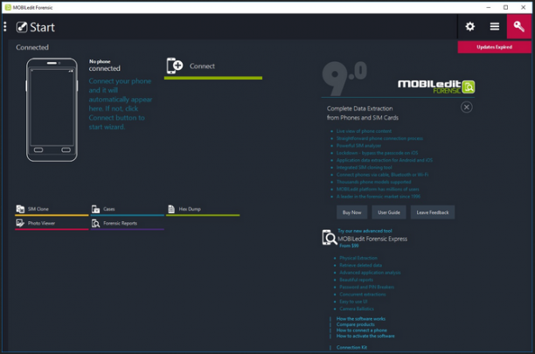Open 'How the software works' link
The height and width of the screenshot is (354, 535).
361,319
